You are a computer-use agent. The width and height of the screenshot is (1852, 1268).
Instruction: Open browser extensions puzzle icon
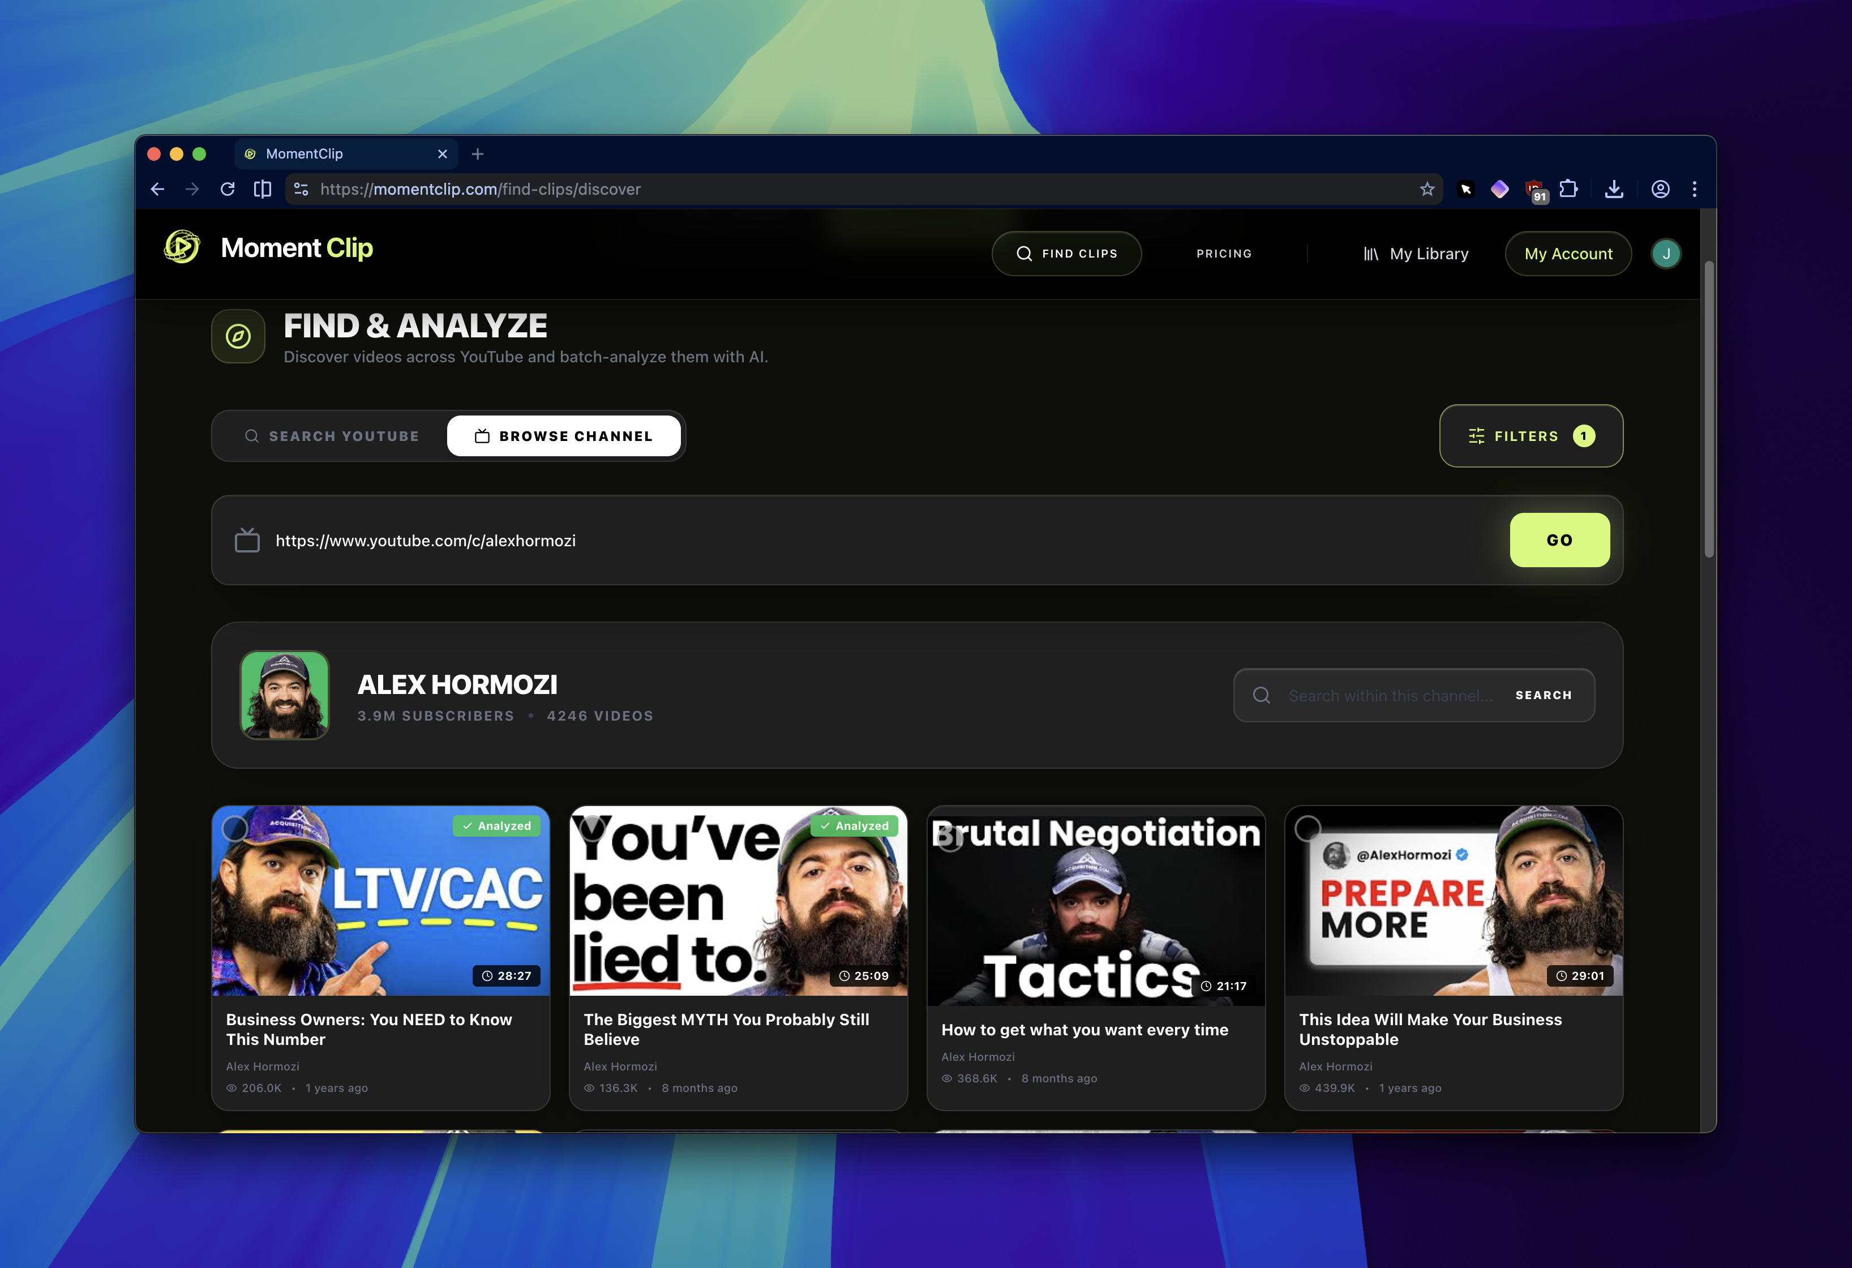pos(1567,190)
